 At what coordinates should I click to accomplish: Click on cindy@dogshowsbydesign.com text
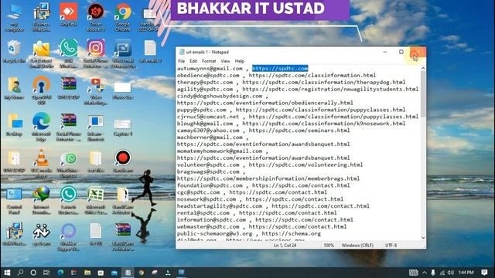pyautogui.click(x=220, y=96)
